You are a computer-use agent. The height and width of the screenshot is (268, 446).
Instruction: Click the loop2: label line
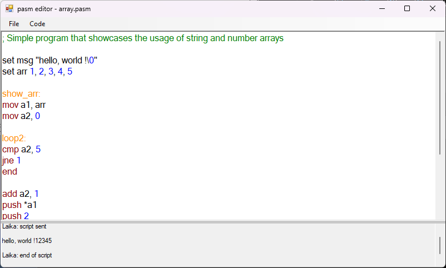[14, 138]
